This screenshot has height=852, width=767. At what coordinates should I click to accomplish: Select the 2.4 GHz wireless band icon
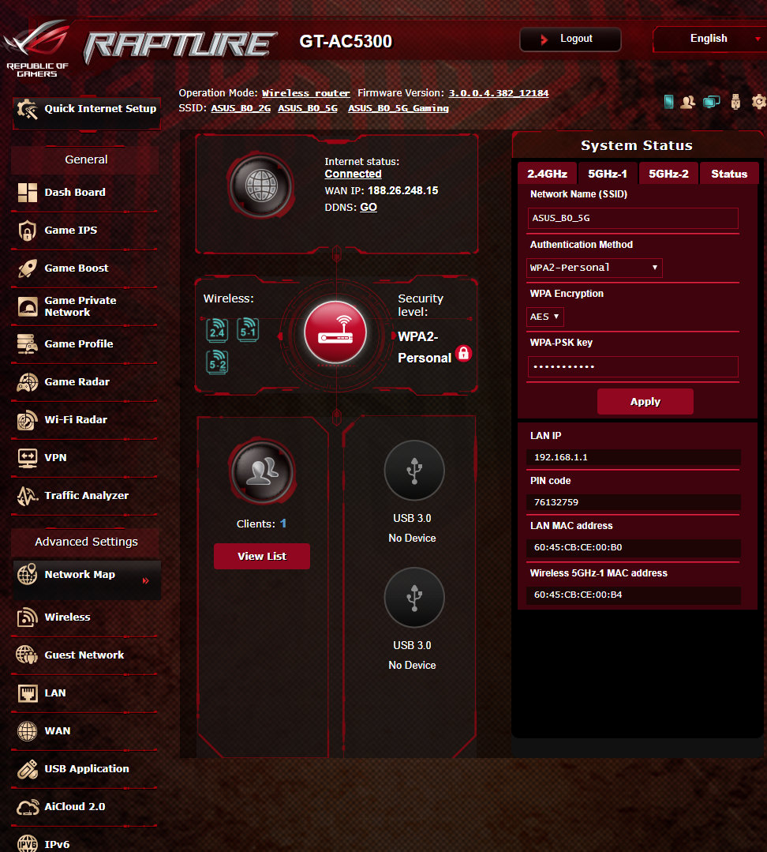217,330
